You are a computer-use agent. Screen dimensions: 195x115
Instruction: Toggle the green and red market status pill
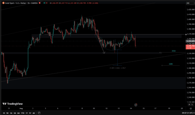(x=45, y=3)
